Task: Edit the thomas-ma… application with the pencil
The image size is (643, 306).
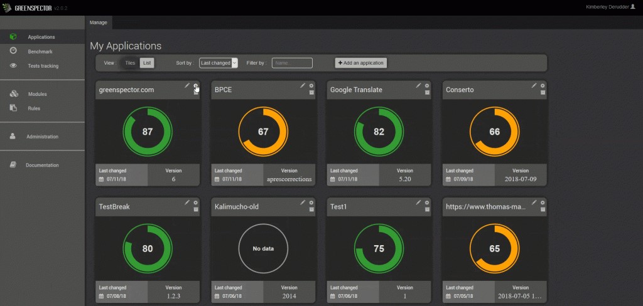Action: pyautogui.click(x=534, y=202)
